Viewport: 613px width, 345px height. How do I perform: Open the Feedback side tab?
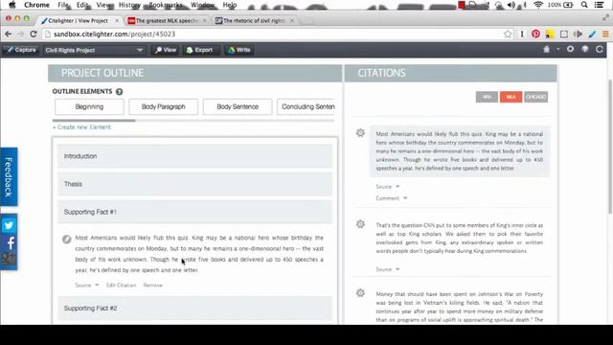point(9,176)
